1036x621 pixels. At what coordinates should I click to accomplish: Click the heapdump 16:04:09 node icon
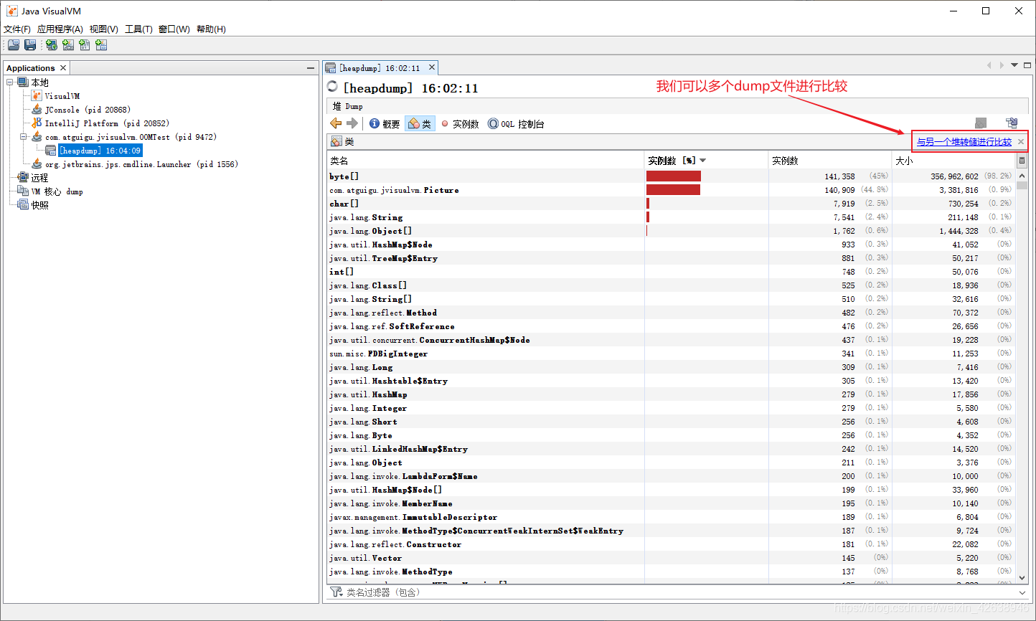pyautogui.click(x=50, y=150)
